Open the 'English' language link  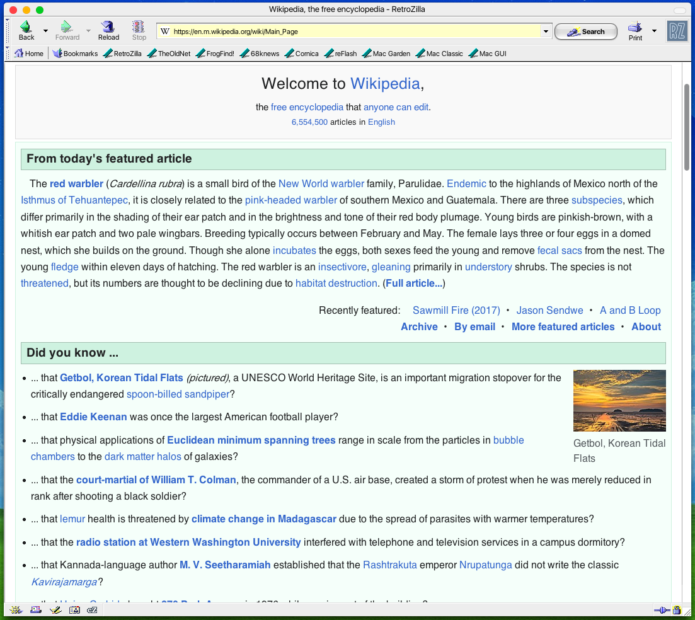(x=381, y=122)
